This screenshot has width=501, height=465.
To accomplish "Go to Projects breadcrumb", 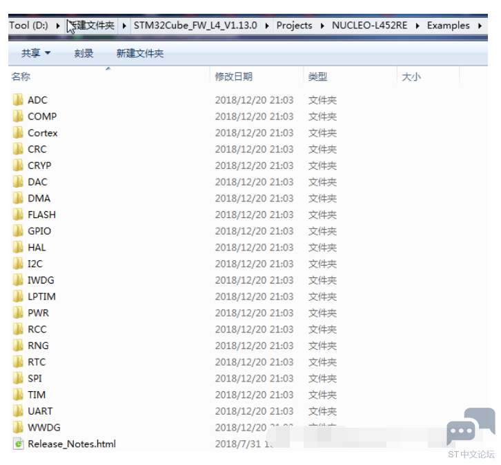I will tap(294, 26).
